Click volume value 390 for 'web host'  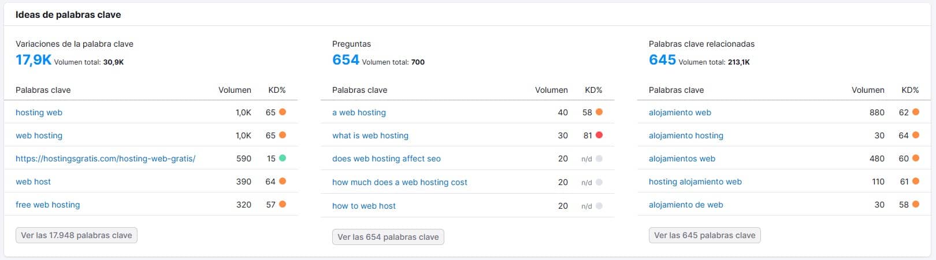pyautogui.click(x=244, y=182)
